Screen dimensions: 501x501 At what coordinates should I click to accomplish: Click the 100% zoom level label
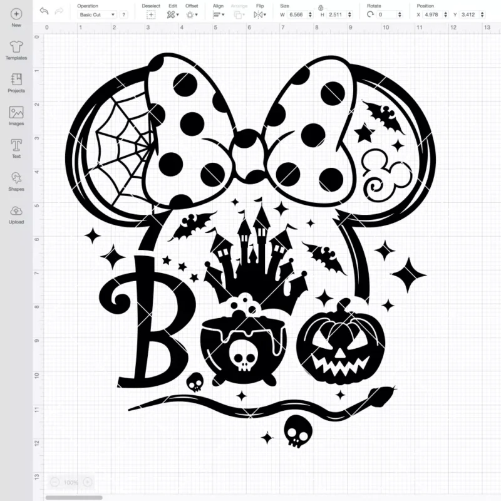[71, 482]
